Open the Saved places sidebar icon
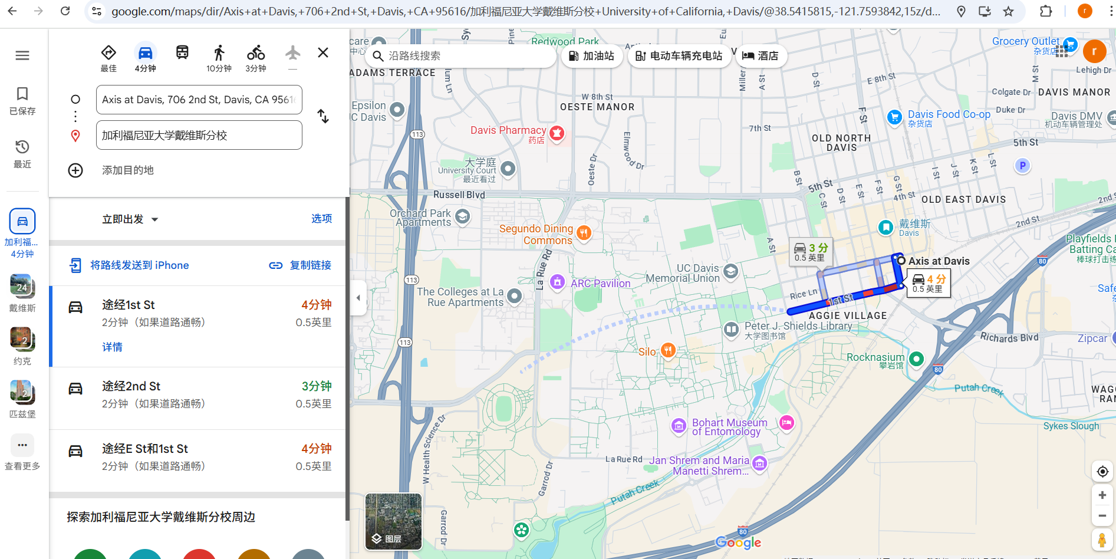The width and height of the screenshot is (1116, 559). coord(22,100)
